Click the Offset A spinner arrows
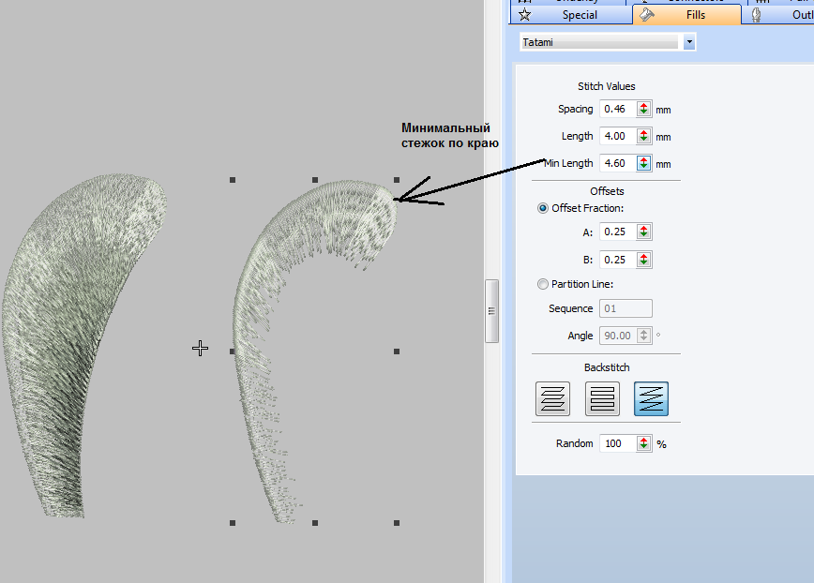Image resolution: width=814 pixels, height=583 pixels. click(643, 232)
